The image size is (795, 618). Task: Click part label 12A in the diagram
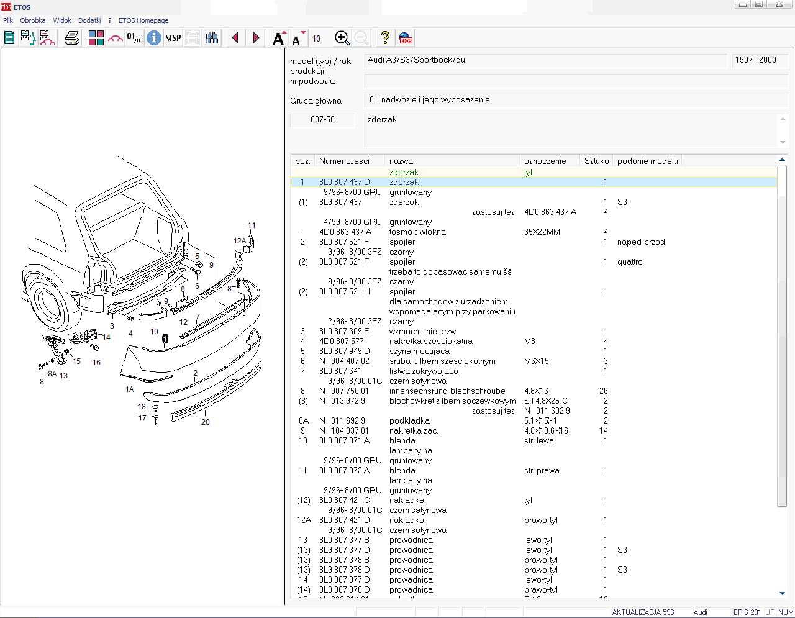[x=239, y=241]
